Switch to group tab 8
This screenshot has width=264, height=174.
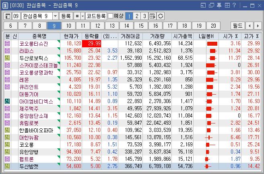pyautogui.click(x=39, y=26)
